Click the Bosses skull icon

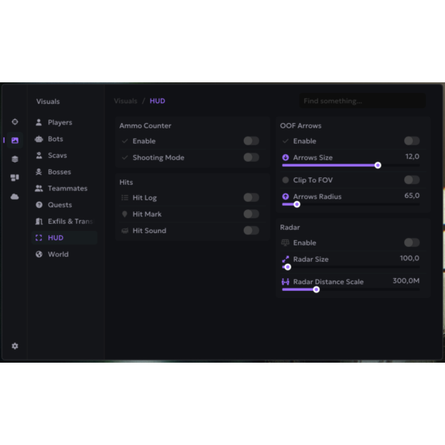click(39, 172)
